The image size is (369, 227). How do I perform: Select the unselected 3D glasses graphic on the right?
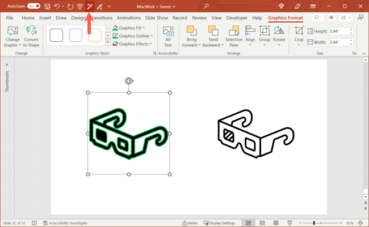256,134
